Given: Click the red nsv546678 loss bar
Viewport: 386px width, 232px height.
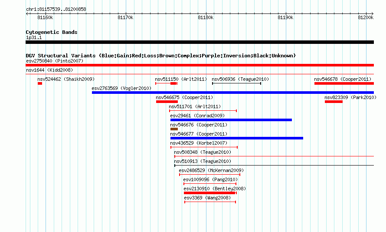Looking at the screenshot, I should pos(344,83).
